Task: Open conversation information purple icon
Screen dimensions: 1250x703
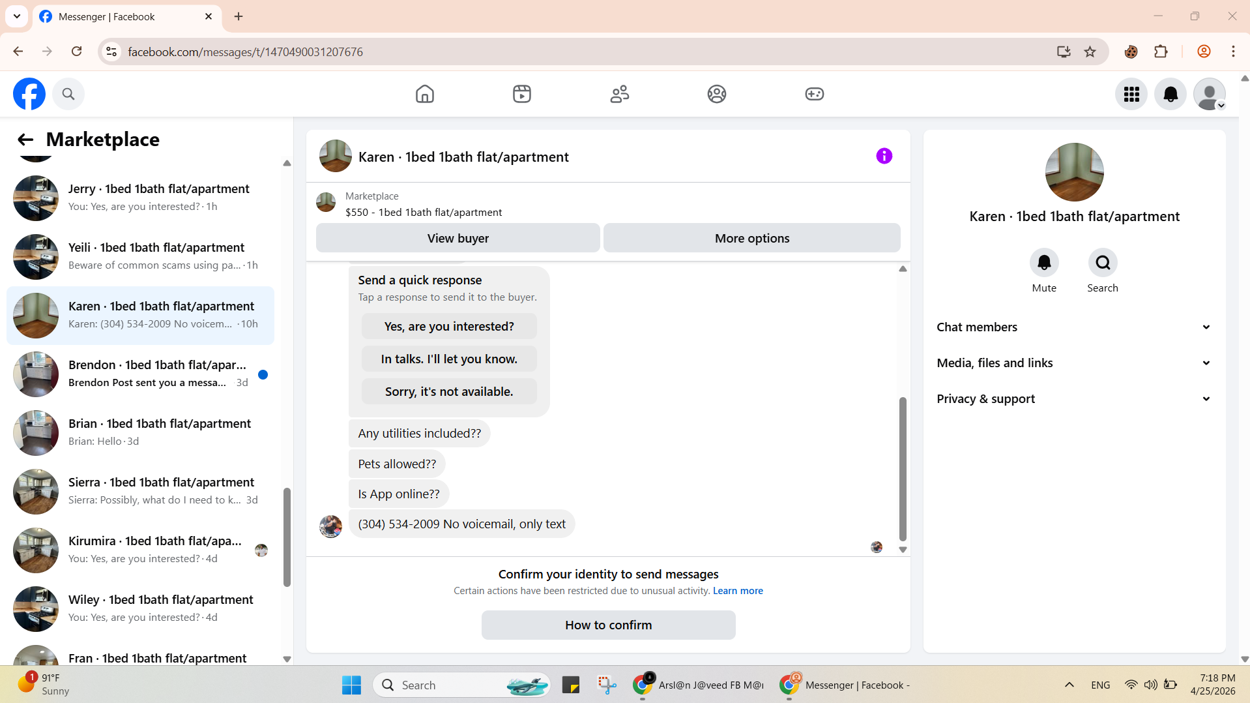Action: pos(884,156)
